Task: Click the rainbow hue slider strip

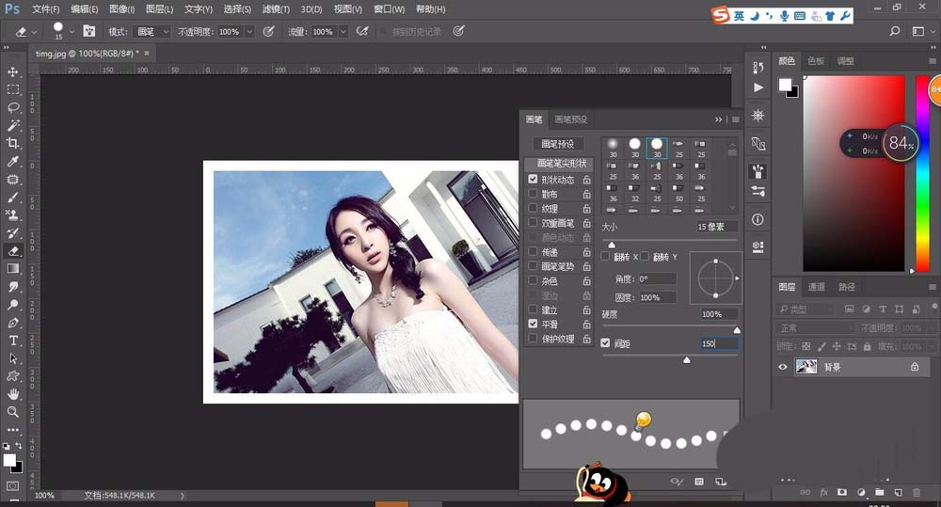Action: point(922,179)
